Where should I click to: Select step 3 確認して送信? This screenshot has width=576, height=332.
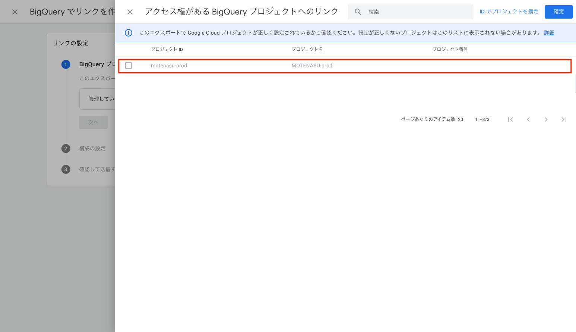(x=96, y=169)
